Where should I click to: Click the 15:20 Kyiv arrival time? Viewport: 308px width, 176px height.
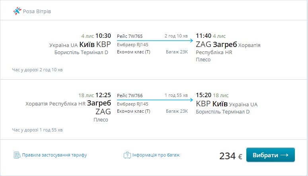(x=203, y=96)
